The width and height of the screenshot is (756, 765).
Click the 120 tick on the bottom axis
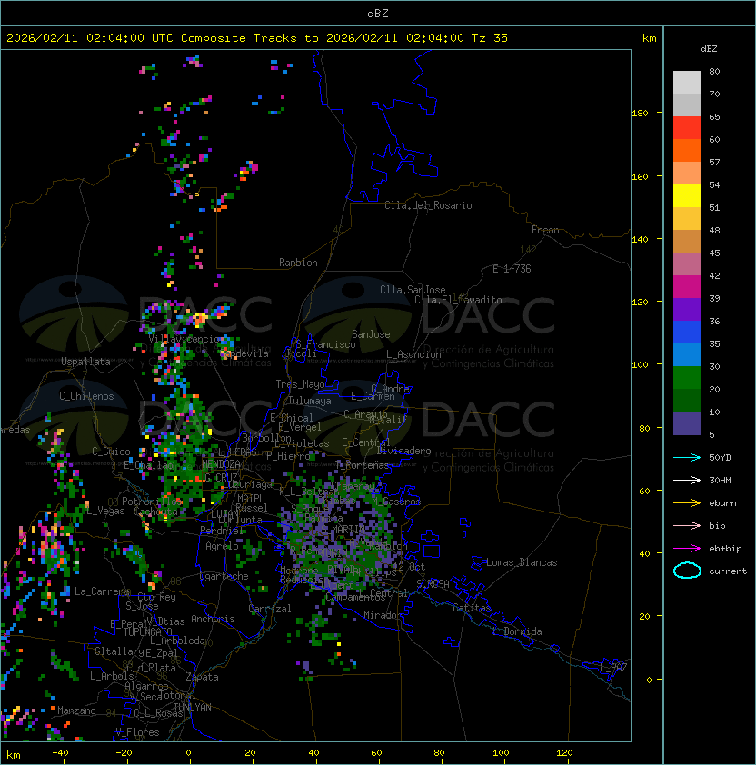pos(564,753)
